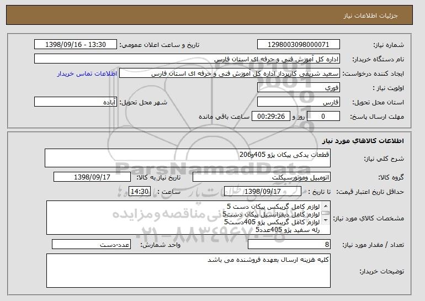Click the label مهلت ارسال پاسخ
The width and height of the screenshot is (425, 301).
tap(378, 117)
